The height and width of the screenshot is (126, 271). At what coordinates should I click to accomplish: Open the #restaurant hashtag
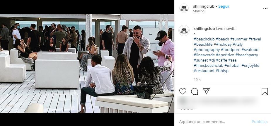click(x=204, y=71)
